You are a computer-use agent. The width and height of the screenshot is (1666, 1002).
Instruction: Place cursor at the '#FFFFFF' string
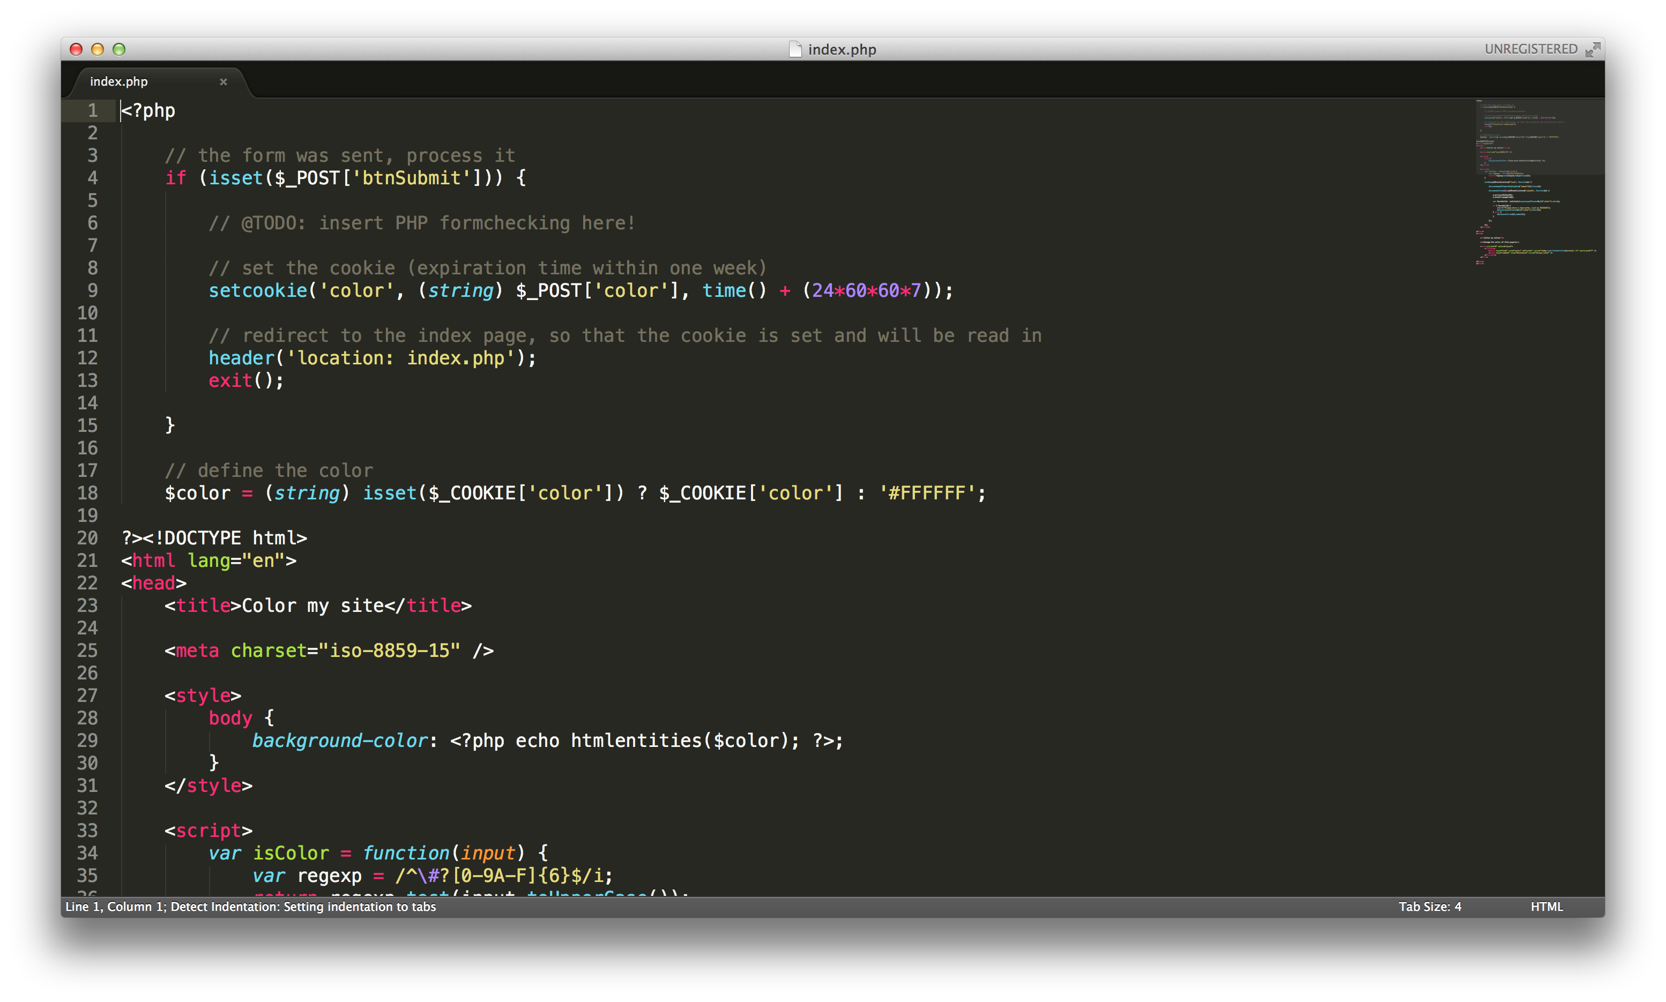point(926,493)
